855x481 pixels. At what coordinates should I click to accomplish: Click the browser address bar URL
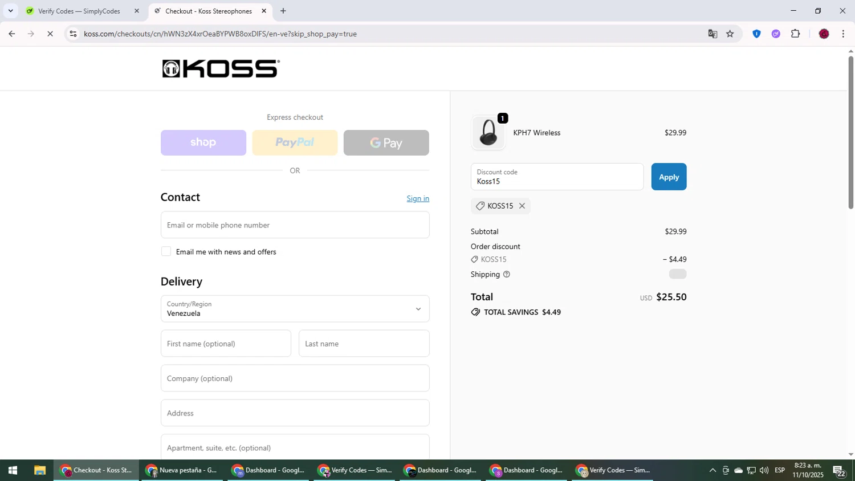click(x=220, y=34)
